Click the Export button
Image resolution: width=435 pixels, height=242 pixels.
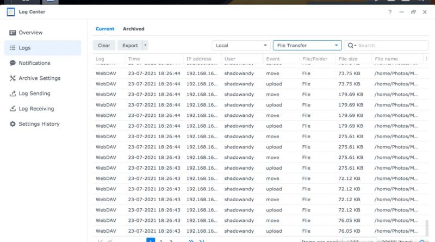(130, 46)
